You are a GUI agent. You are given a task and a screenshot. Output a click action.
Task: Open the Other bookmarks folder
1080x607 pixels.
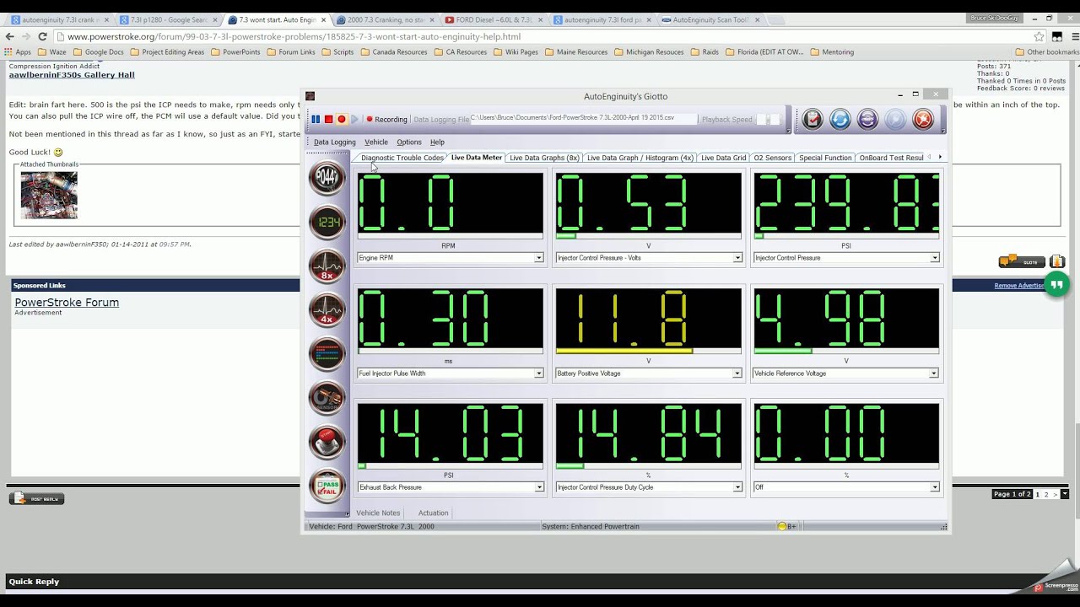(1046, 52)
